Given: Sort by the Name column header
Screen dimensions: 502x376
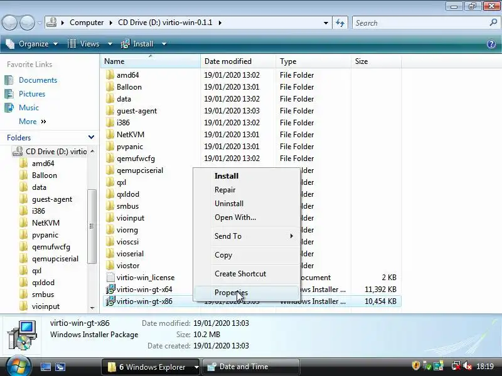Looking at the screenshot, I should point(150,61).
